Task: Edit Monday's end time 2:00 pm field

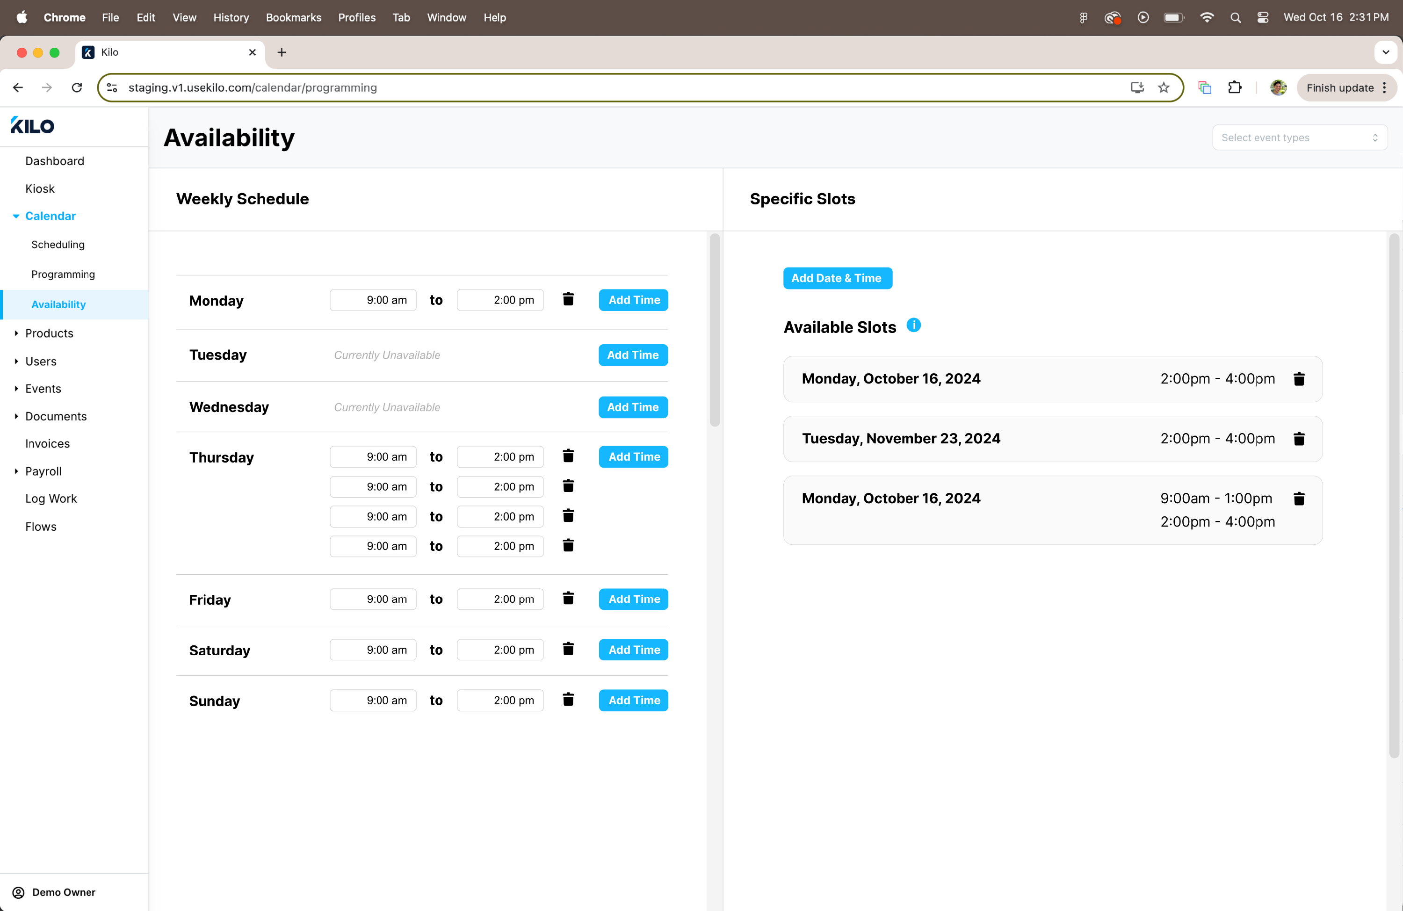Action: click(500, 300)
